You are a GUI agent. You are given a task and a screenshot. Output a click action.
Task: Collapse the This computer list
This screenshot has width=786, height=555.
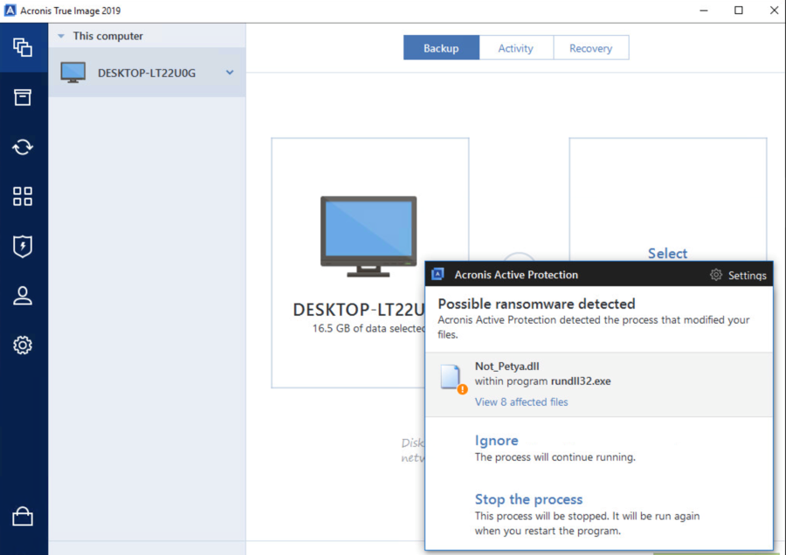61,36
